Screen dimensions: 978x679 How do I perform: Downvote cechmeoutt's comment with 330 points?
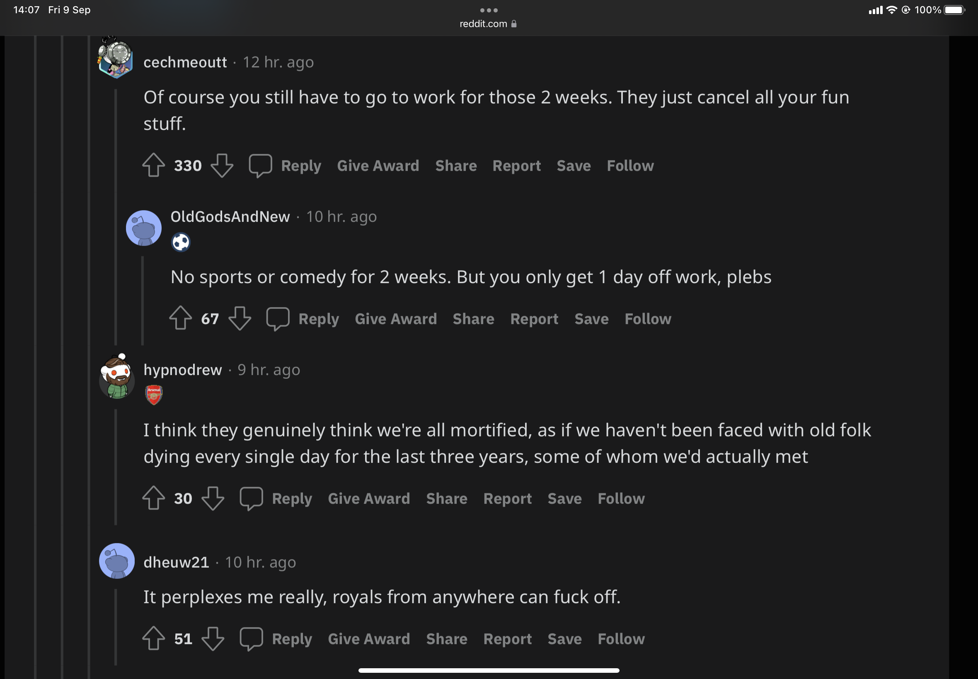click(222, 165)
